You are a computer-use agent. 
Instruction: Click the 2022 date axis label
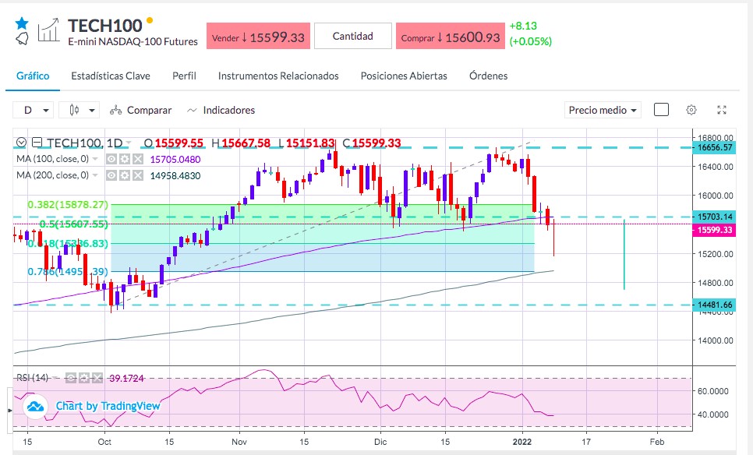click(522, 442)
